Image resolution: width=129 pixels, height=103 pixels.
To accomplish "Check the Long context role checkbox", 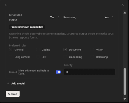I will pos(11,57).
